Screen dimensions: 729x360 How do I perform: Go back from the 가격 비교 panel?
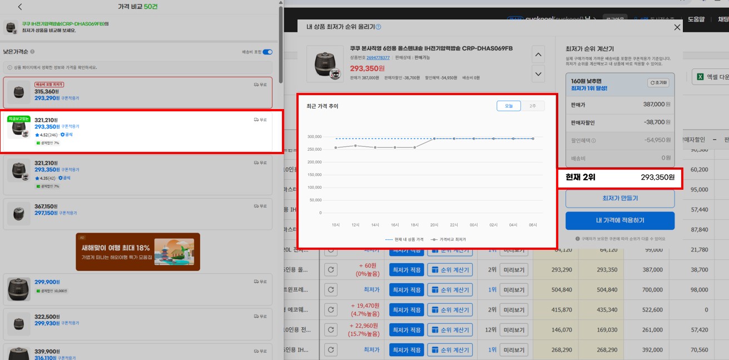tap(20, 7)
